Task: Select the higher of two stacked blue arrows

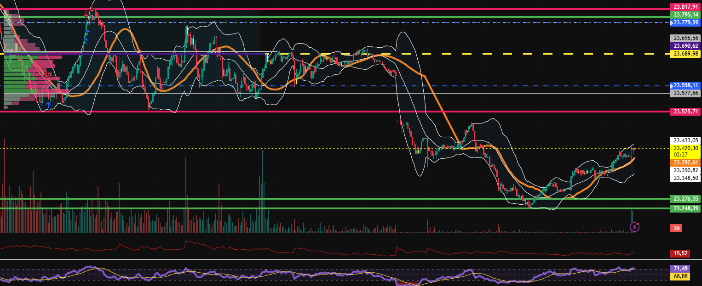Action: [87, 33]
